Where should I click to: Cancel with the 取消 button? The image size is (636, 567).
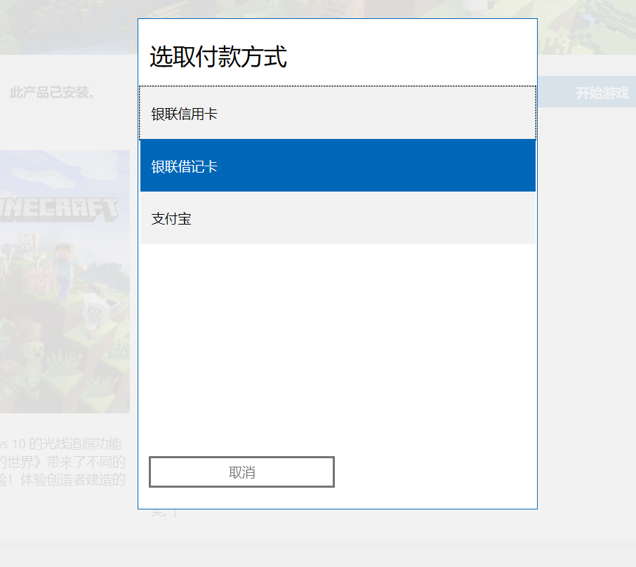tap(241, 472)
